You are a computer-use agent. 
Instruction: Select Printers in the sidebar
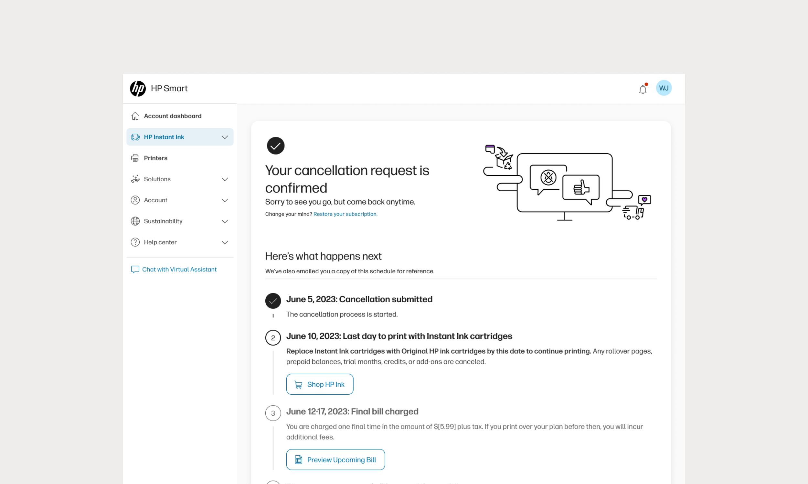(155, 158)
